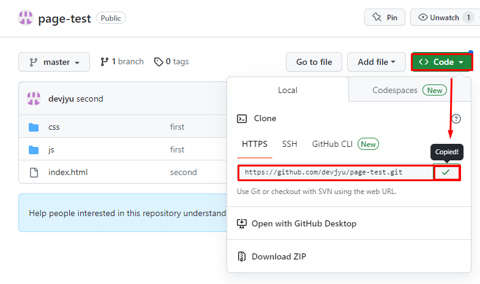Open 'first' commit message on js row
The height and width of the screenshot is (284, 480).
(178, 149)
